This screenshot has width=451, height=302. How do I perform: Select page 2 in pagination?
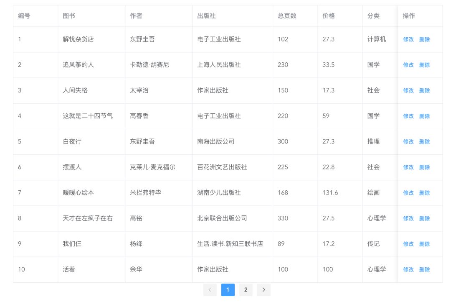coord(246,290)
